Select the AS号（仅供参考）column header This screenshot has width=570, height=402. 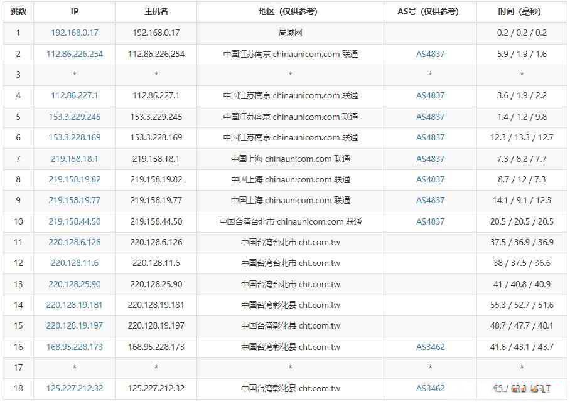[x=431, y=12]
